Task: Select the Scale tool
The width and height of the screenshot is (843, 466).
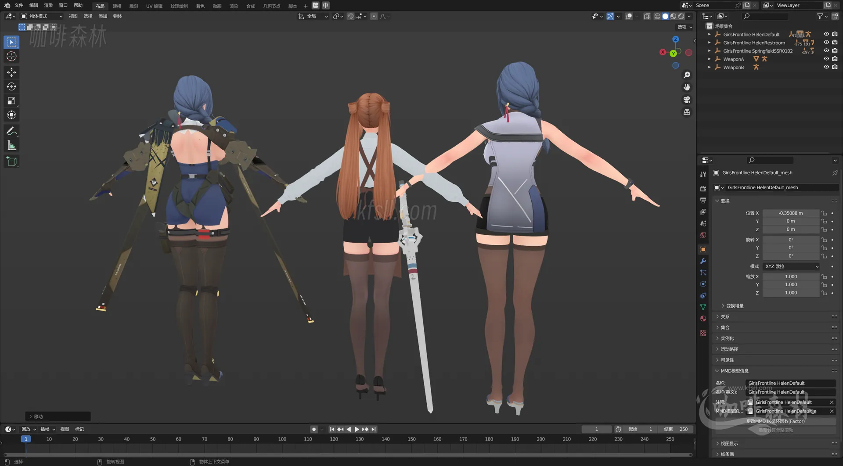Action: [x=11, y=100]
